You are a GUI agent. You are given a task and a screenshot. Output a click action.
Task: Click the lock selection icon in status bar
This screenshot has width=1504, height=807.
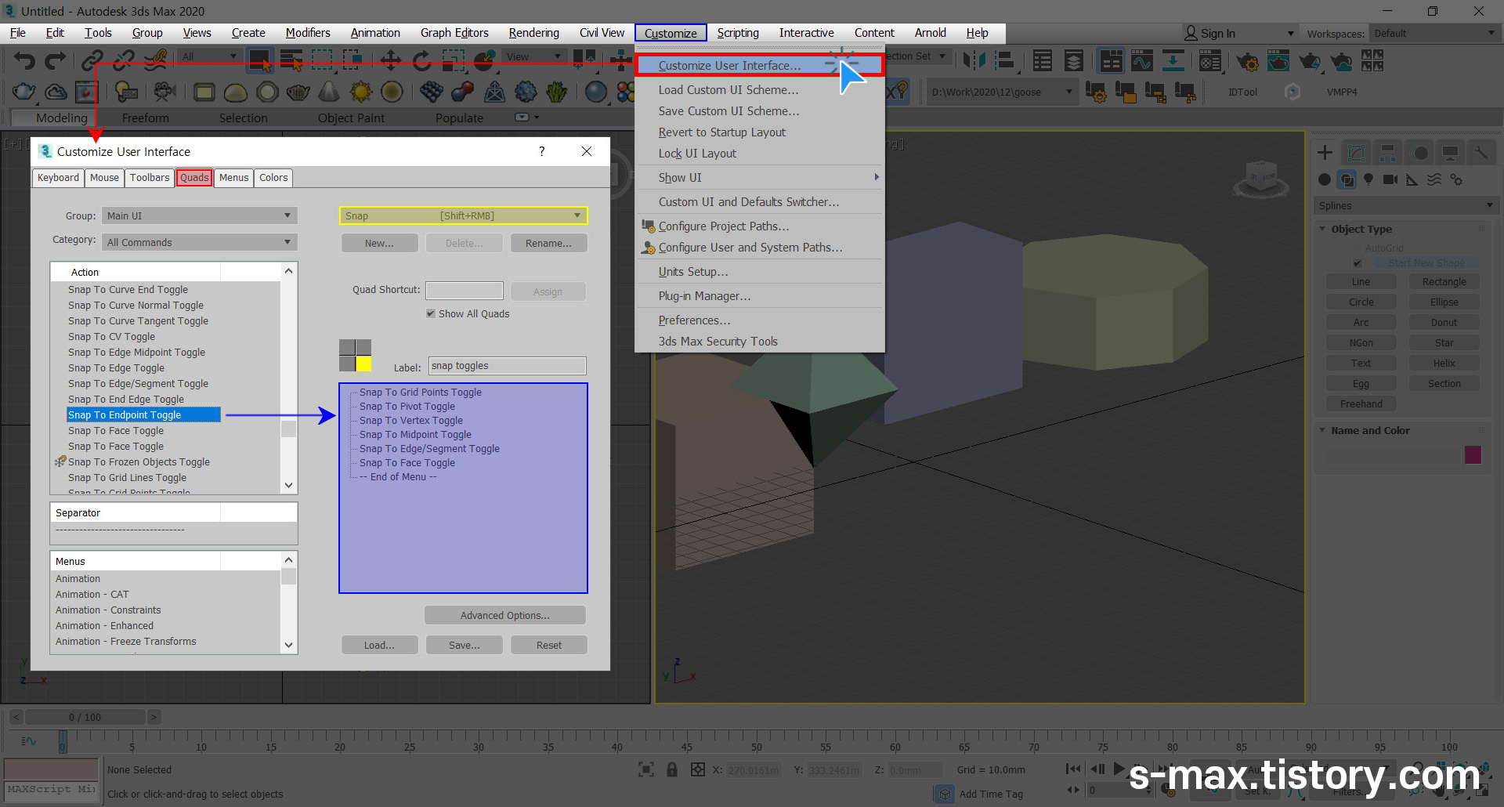coord(671,770)
